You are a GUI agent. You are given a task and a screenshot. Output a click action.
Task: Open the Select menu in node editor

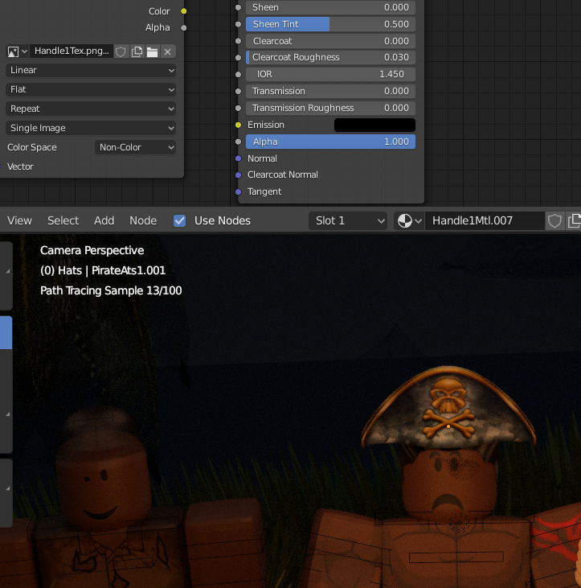(x=63, y=220)
